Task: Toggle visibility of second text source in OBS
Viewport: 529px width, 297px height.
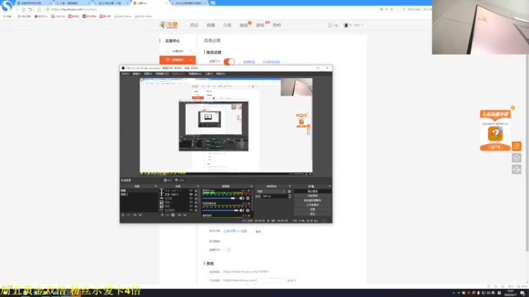Action: point(191,194)
